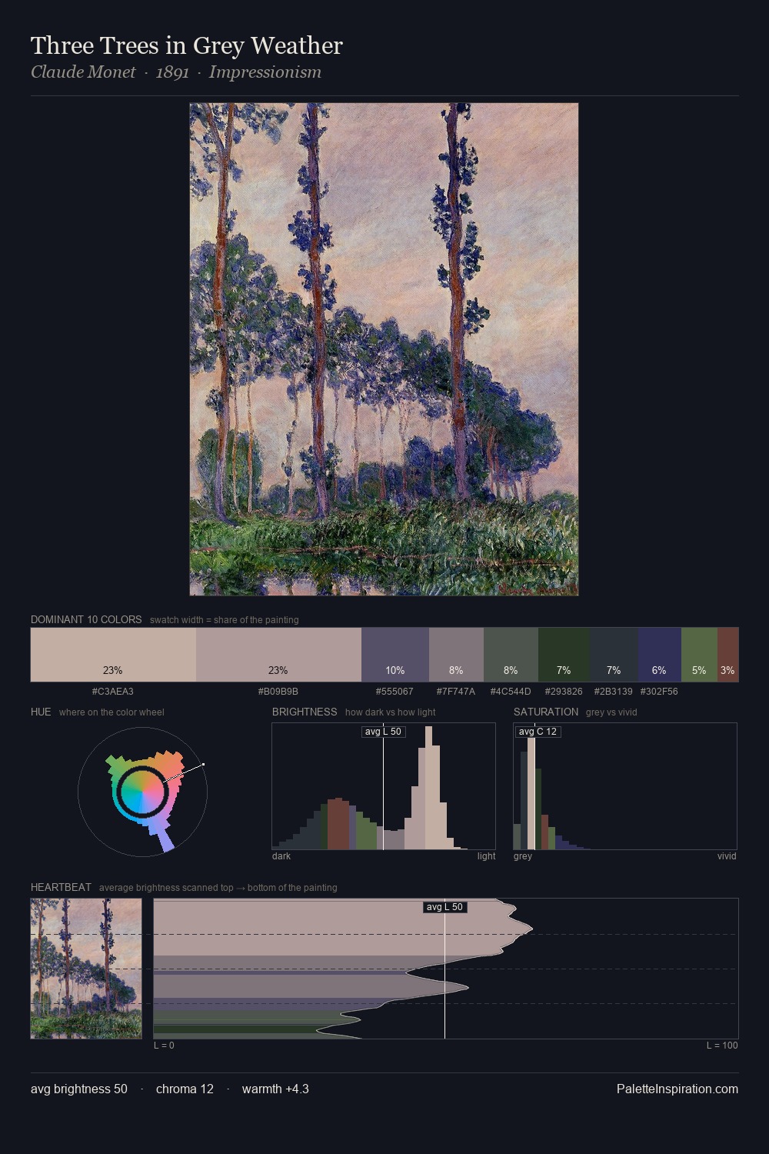The width and height of the screenshot is (769, 1154).
Task: Click the hex code text '#302F56'
Action: click(659, 692)
